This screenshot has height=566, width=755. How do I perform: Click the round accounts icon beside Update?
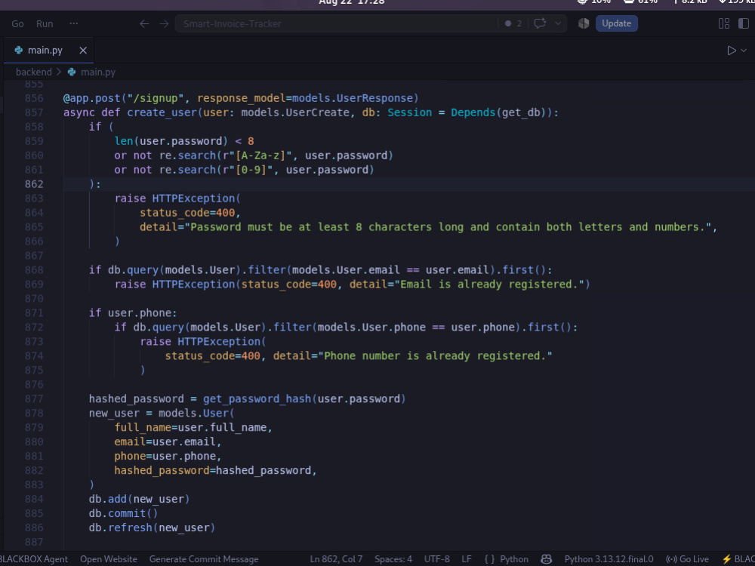pos(584,23)
